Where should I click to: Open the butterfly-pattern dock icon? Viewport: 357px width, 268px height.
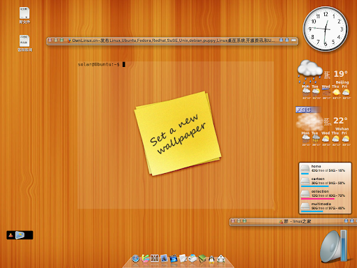(x=155, y=258)
